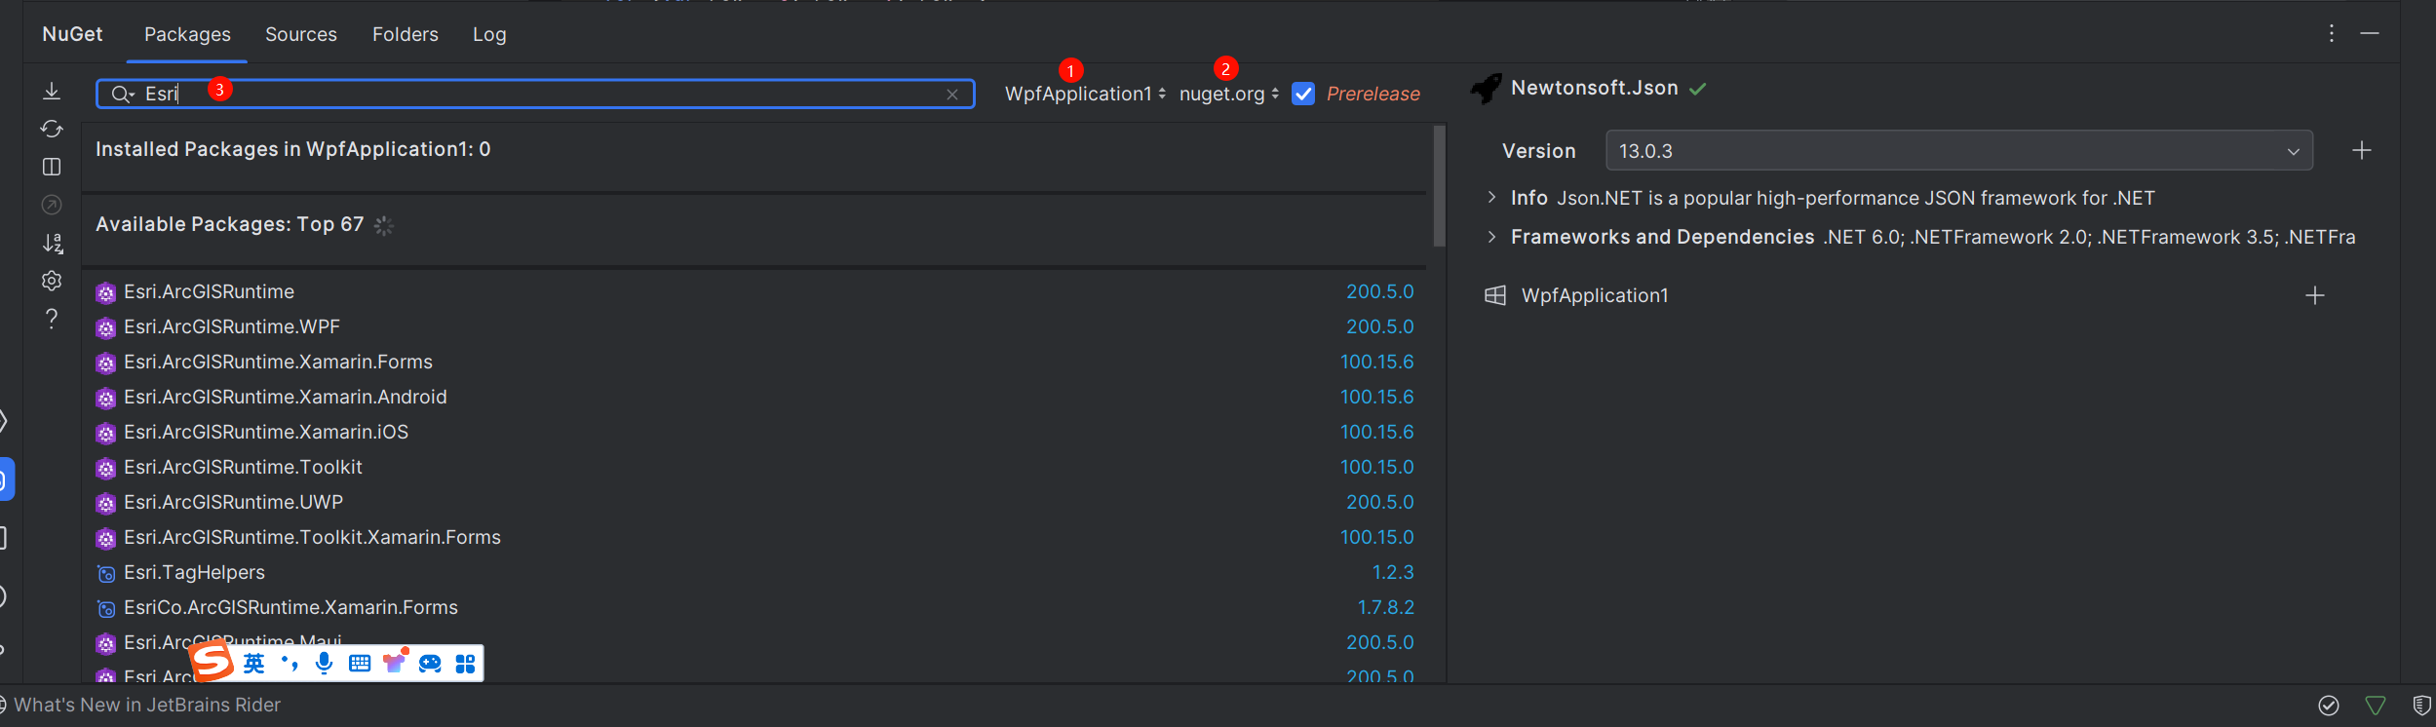This screenshot has height=727, width=2436.
Task: Select Esri.ArcGISRuntime.Toolkit package
Action: click(x=754, y=467)
